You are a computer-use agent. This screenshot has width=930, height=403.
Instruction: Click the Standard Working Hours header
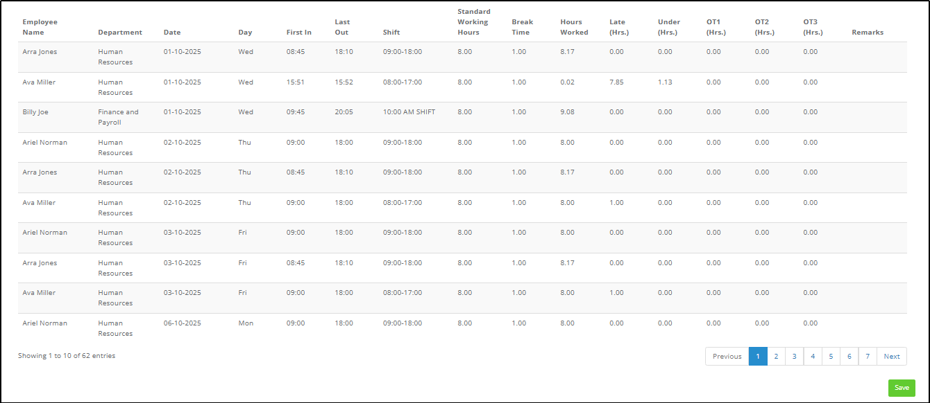[474, 22]
